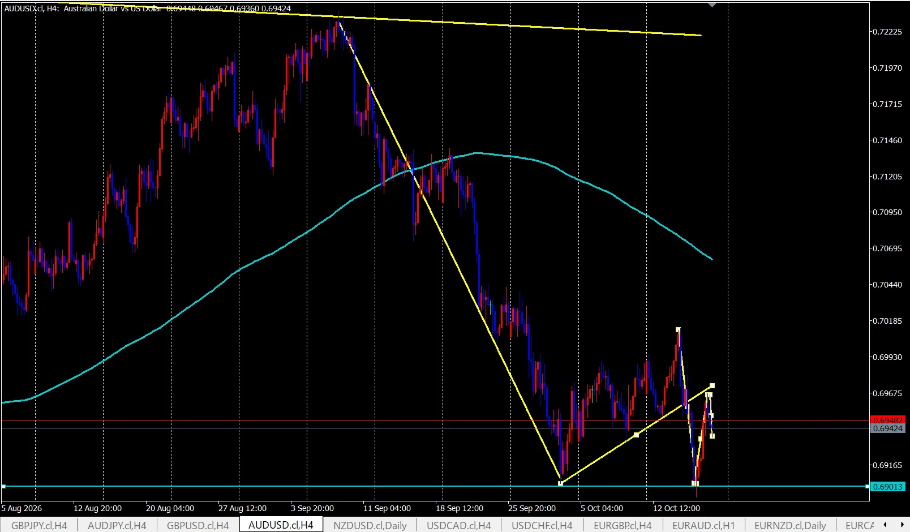This screenshot has width=910, height=532.
Task: Open the NZDUSD.cl,Daily chart tab
Action: [x=370, y=525]
